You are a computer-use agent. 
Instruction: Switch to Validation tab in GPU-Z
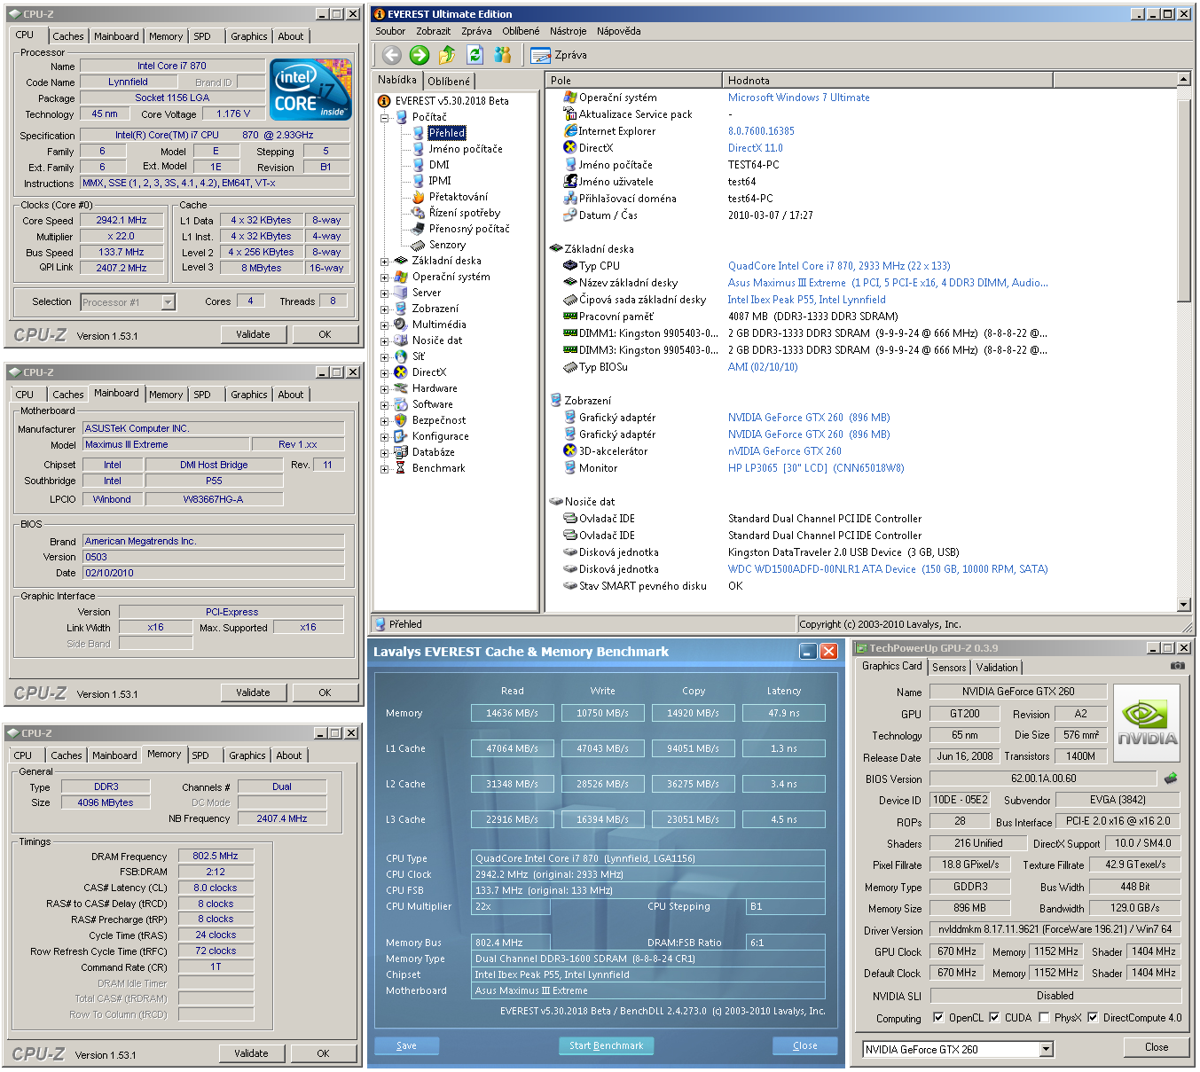[x=997, y=668]
